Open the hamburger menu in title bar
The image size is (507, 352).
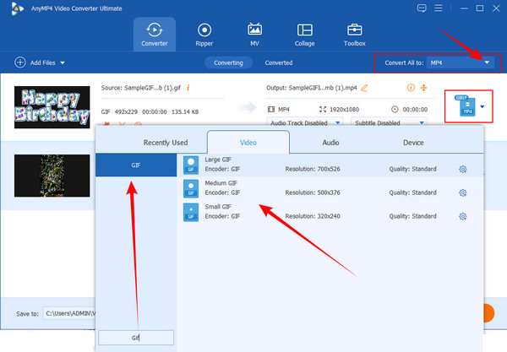438,8
